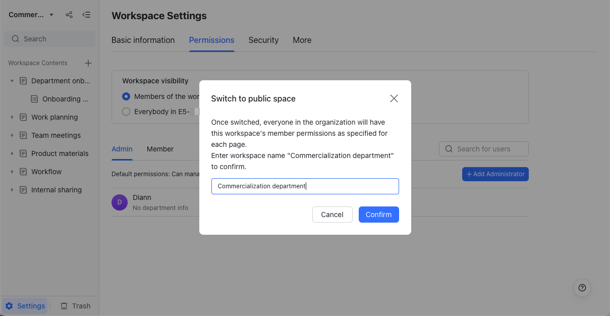610x316 pixels.
Task: Click Diann's purple avatar
Action: click(120, 202)
